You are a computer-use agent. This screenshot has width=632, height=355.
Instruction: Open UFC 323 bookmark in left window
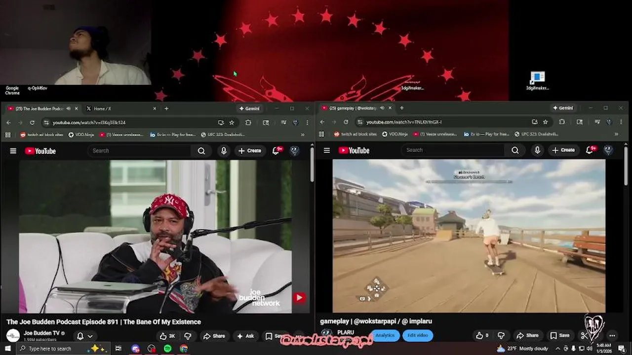click(223, 135)
